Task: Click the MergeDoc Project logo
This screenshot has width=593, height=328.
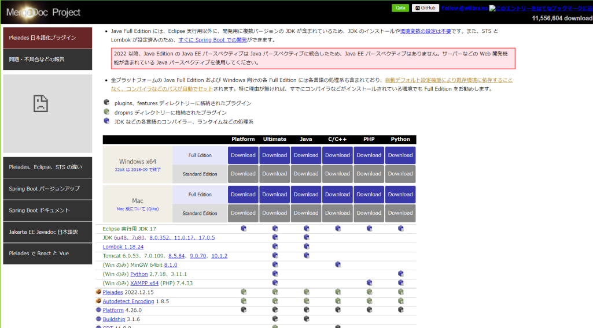Action: [x=43, y=12]
